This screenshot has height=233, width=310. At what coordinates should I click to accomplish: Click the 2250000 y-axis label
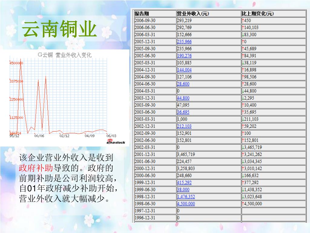point(16,99)
